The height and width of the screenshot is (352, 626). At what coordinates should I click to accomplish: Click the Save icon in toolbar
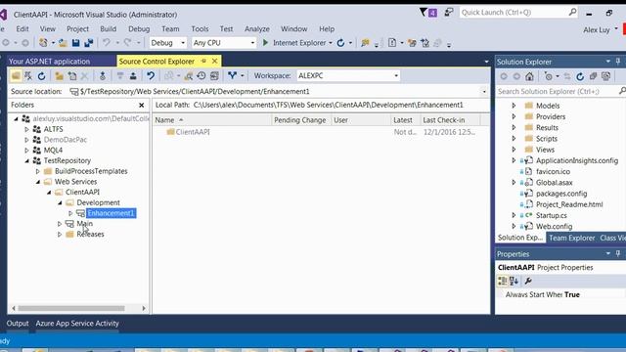click(x=76, y=43)
